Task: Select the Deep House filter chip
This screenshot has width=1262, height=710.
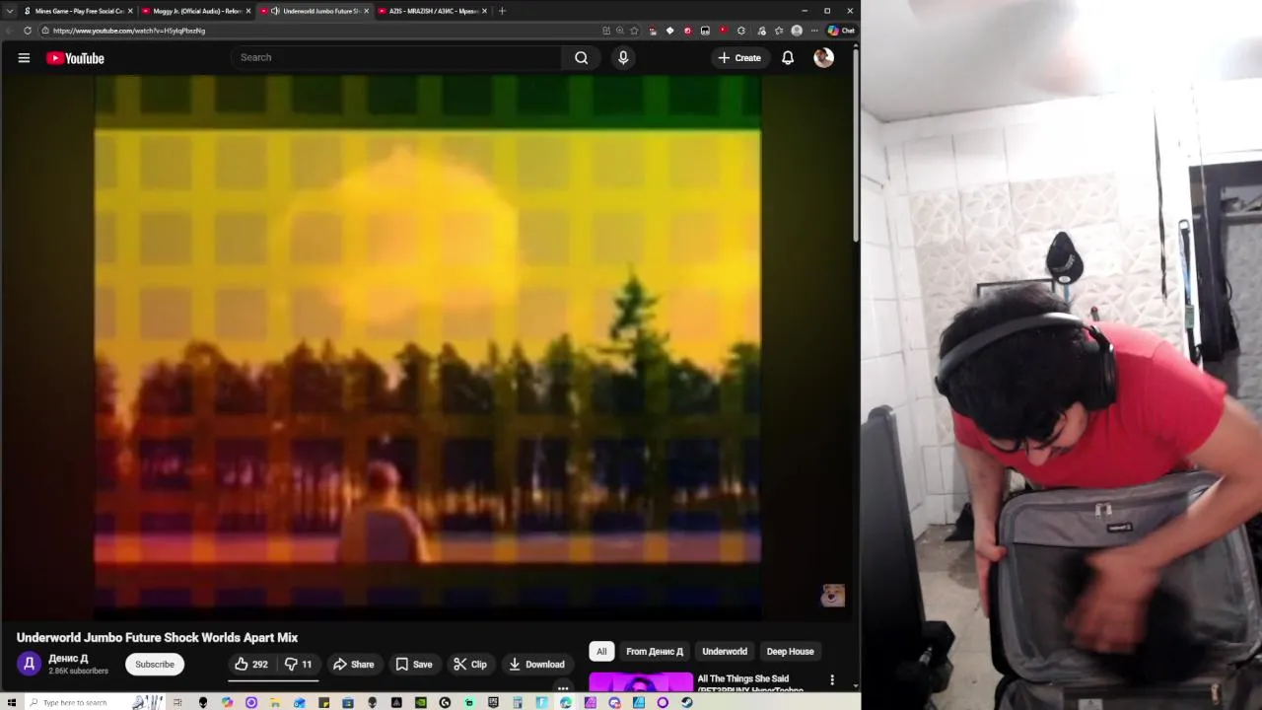Action: (x=790, y=652)
